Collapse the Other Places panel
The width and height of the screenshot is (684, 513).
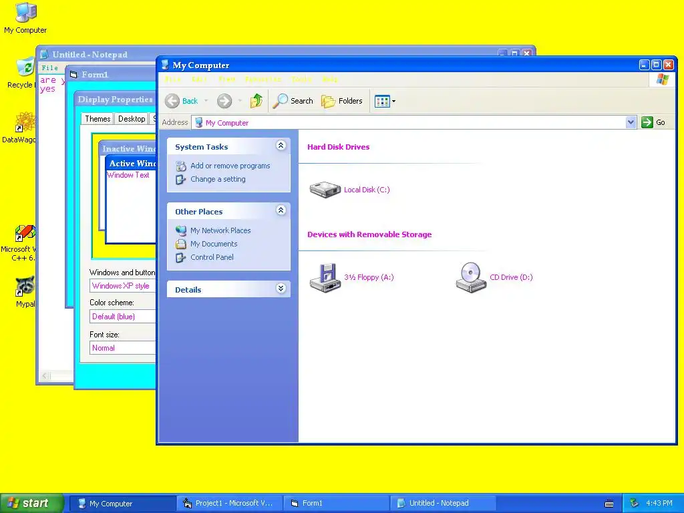coord(281,210)
